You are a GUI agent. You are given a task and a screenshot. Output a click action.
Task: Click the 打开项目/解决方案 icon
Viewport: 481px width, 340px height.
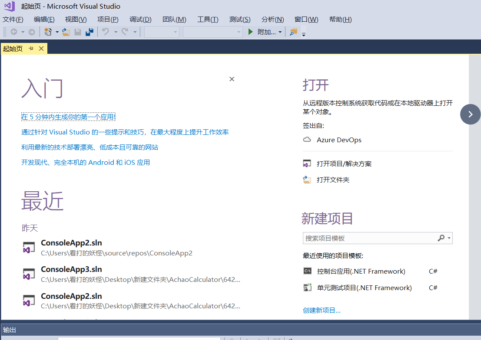click(x=307, y=163)
